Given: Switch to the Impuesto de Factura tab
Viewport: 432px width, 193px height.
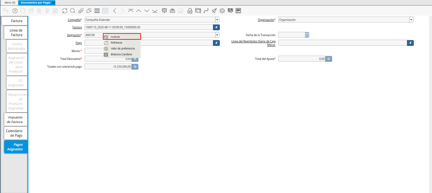Looking at the screenshot, I should pyautogui.click(x=15, y=119).
